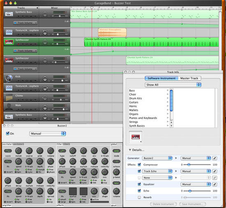Click the effects tab label in Buzzer2
This screenshot has height=208, width=226.
[60, 206]
